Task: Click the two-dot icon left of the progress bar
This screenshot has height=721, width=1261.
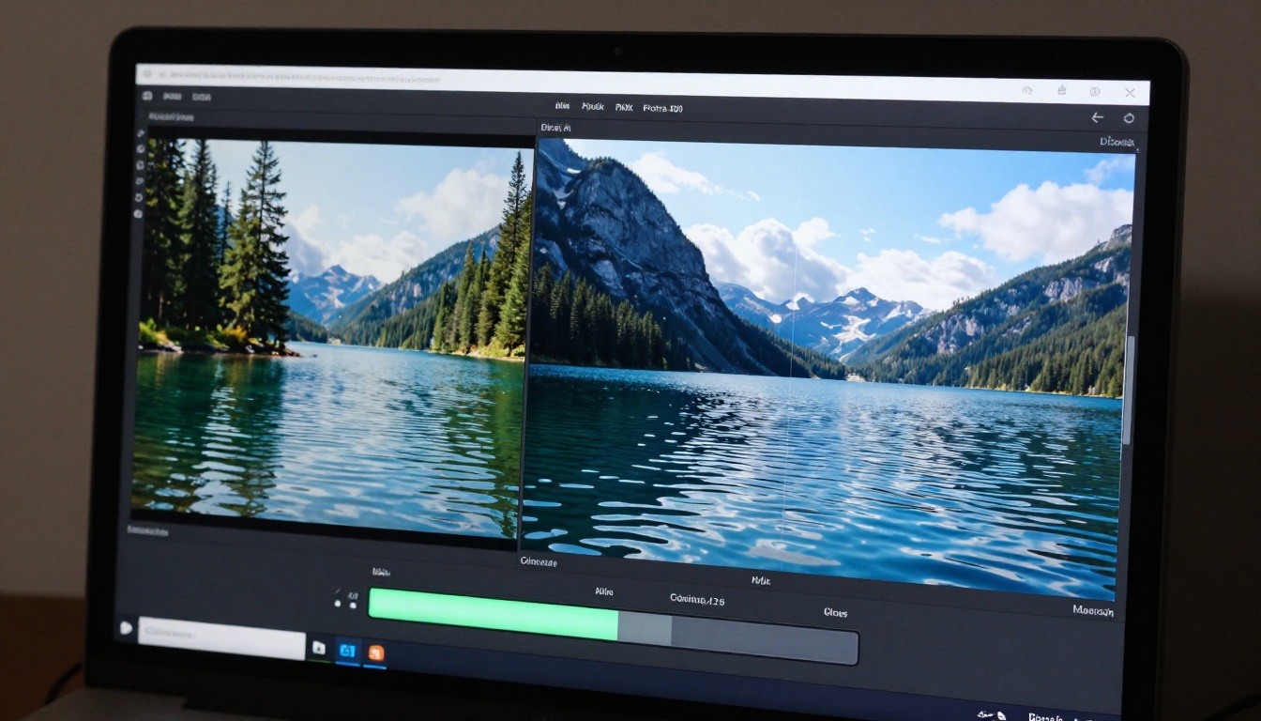Action: click(345, 600)
